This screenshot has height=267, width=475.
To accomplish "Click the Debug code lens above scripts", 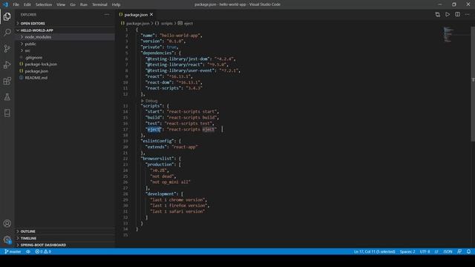I will [x=151, y=101].
